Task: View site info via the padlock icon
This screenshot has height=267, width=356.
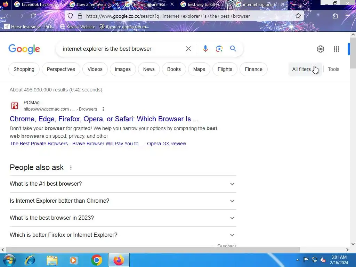Action: click(x=80, y=16)
